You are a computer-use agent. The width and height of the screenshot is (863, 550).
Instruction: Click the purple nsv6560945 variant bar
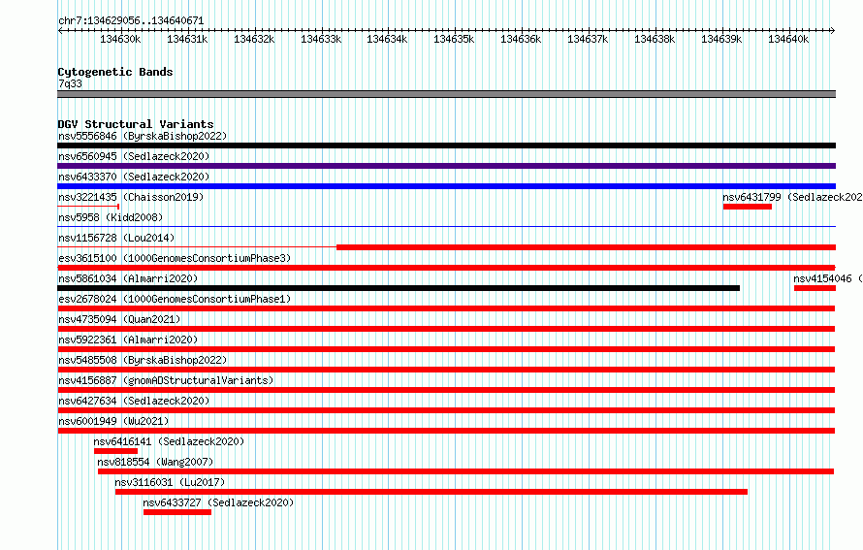pos(446,166)
